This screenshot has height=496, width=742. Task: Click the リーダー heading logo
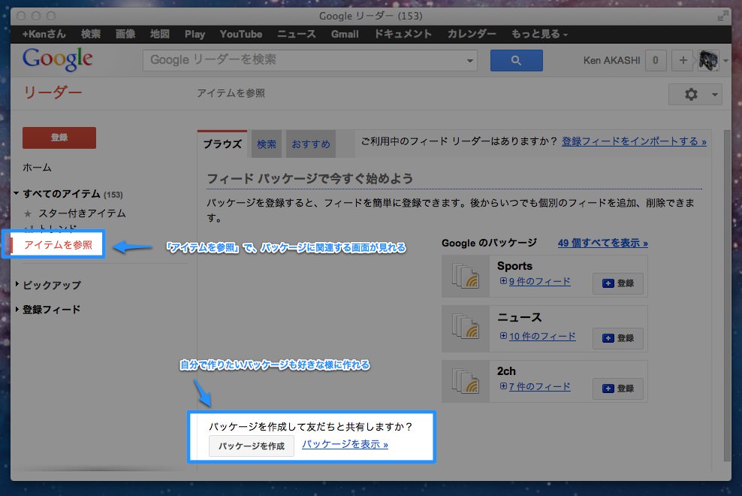[x=53, y=92]
